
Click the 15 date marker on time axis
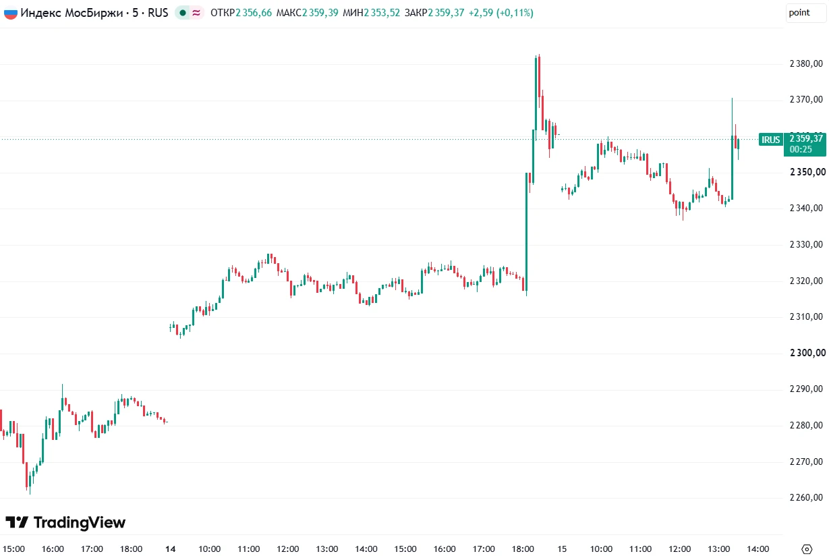pos(562,549)
